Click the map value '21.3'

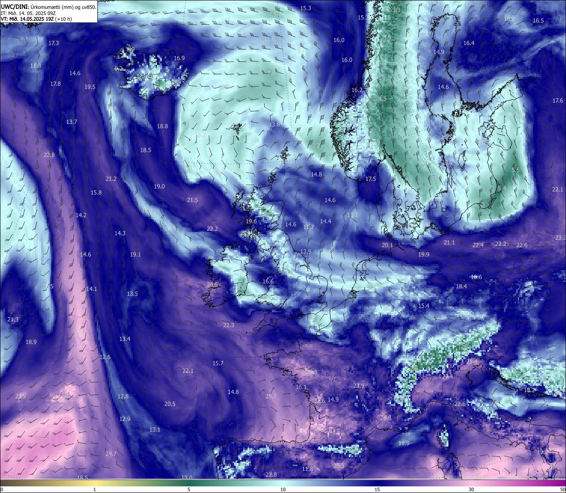click(13, 319)
